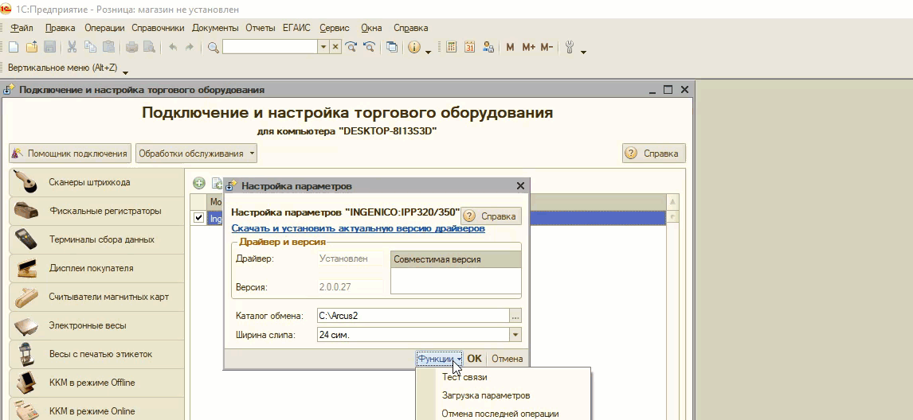
Task: Select ККМ в режиме Offline category
Action: 96,382
